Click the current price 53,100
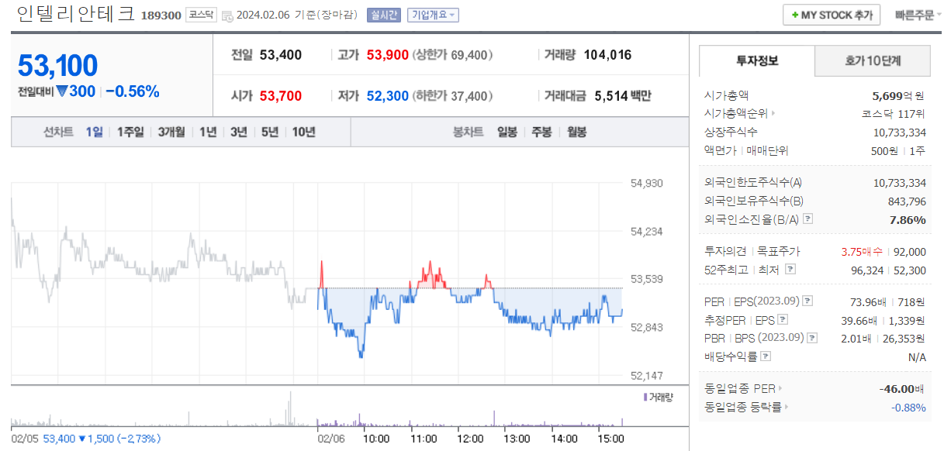 57,66
